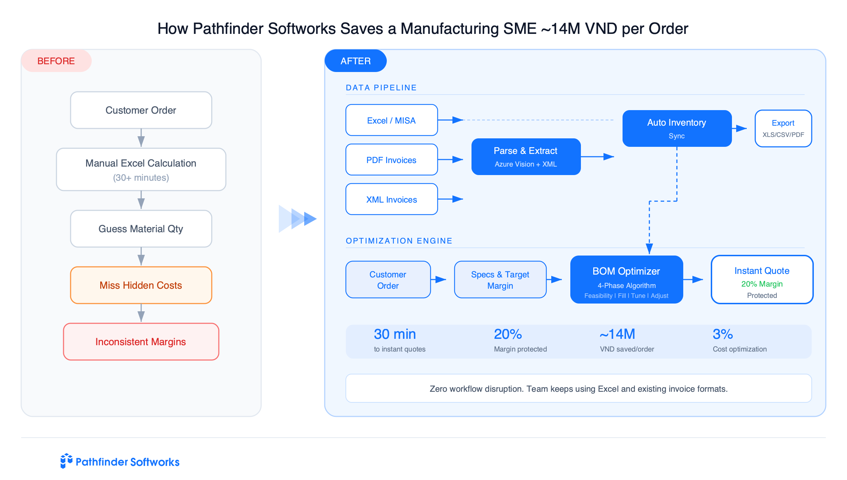The height and width of the screenshot is (480, 847).
Task: Select the Excel / MISA source node
Action: point(391,120)
